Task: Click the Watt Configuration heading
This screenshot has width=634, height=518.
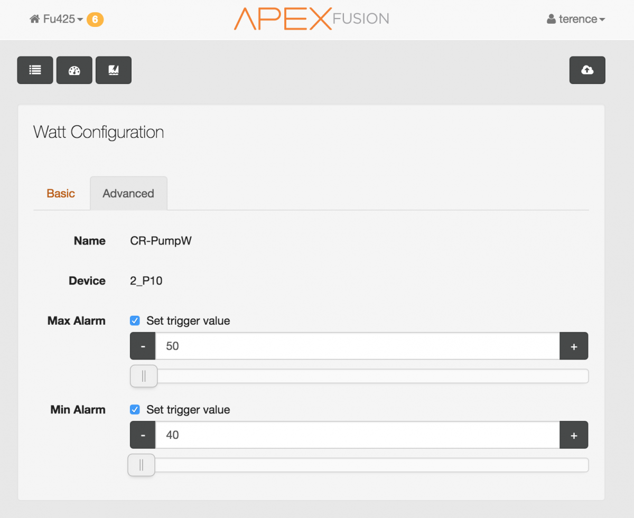Action: click(99, 131)
